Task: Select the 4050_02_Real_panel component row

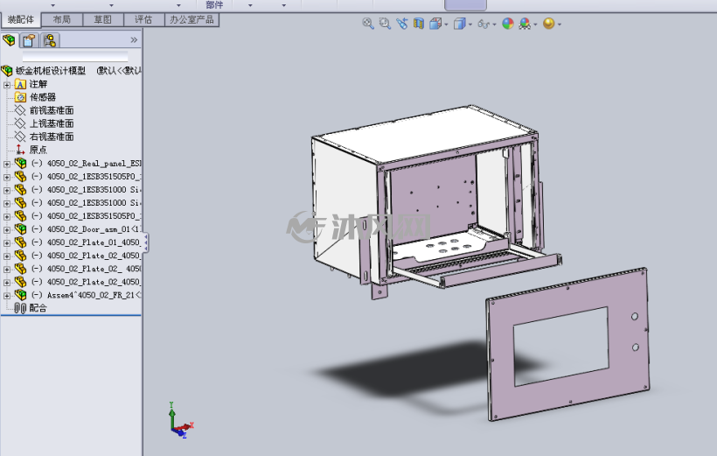Action: pyautogui.click(x=78, y=164)
